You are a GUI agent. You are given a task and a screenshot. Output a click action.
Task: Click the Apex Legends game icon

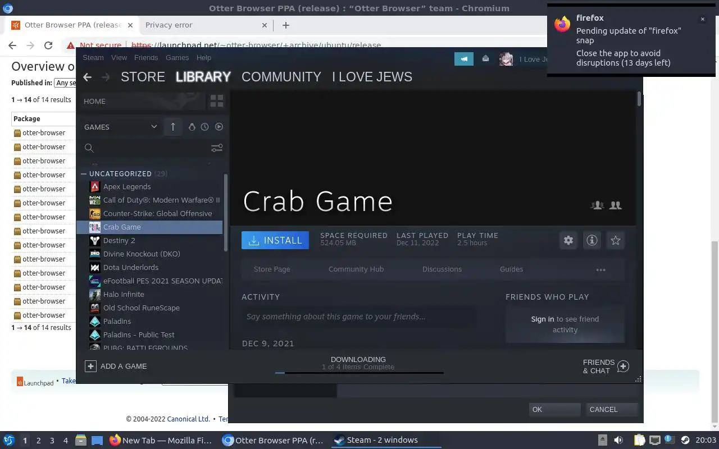pos(95,186)
